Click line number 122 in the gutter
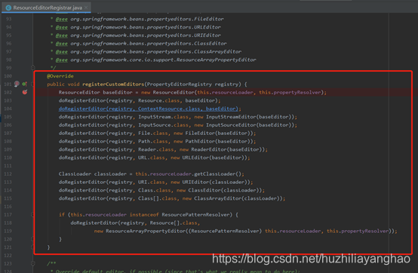Image resolution: width=418 pixels, height=273 pixels. click(8, 256)
